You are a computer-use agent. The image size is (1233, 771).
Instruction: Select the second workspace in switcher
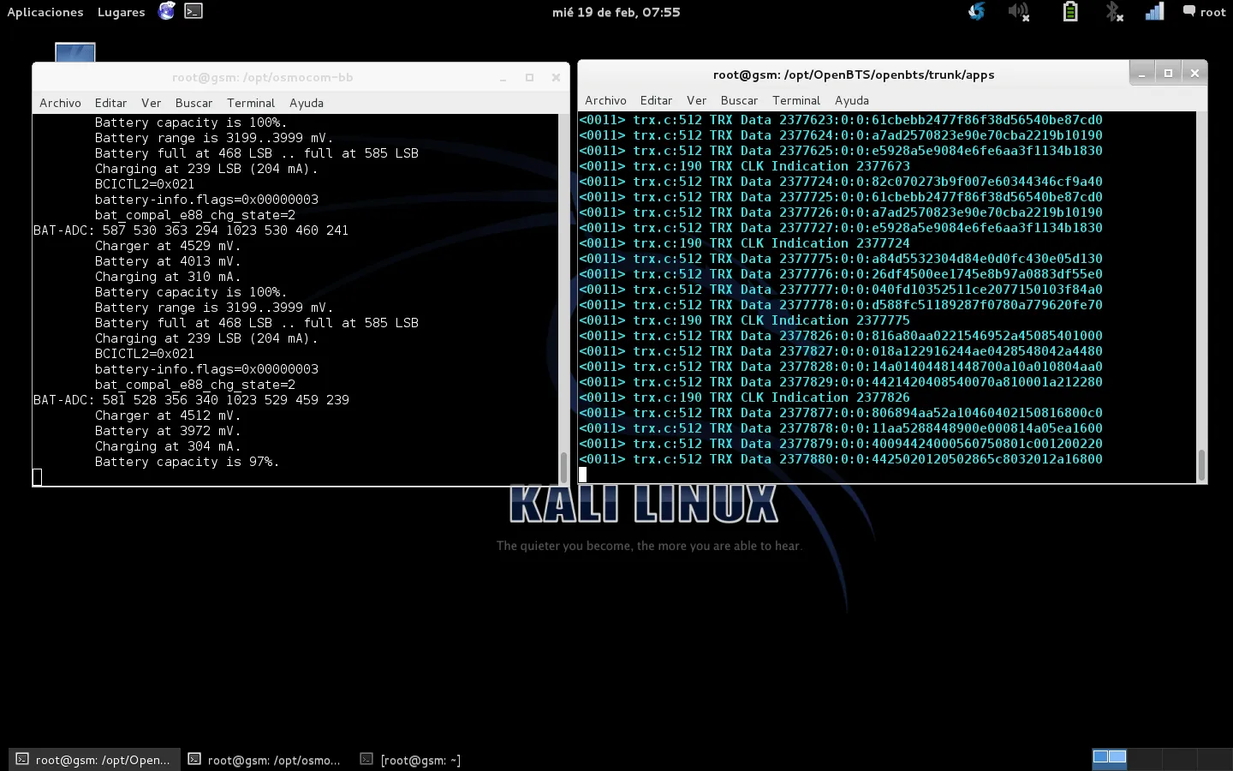1145,758
